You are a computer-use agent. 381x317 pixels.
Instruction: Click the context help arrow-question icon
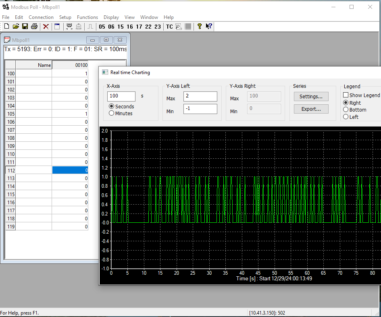click(x=209, y=26)
